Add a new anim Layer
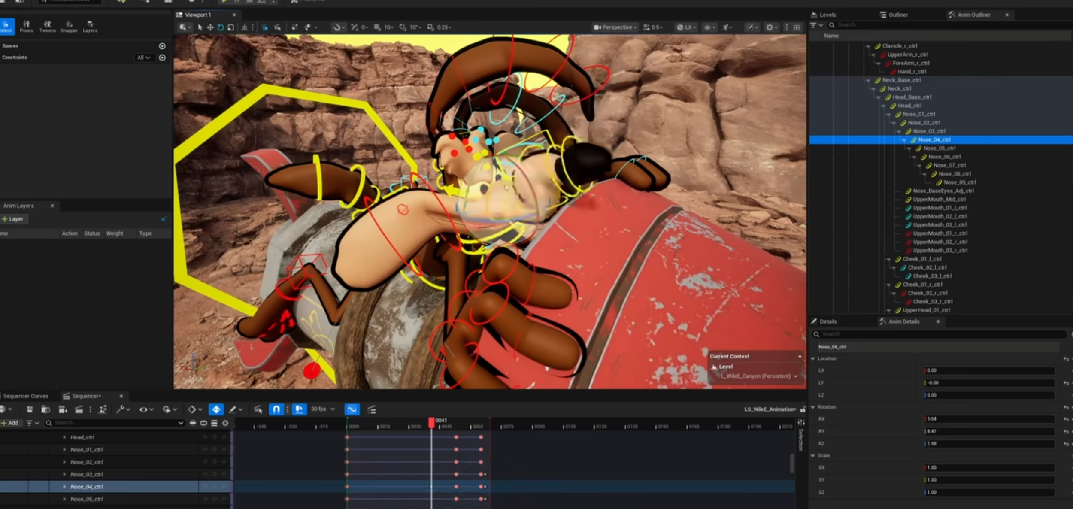Viewport: 1073px width, 509px height. coord(13,219)
